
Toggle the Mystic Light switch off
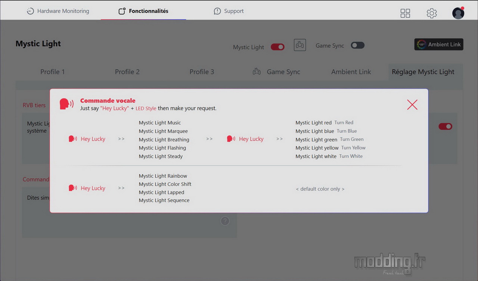277,47
